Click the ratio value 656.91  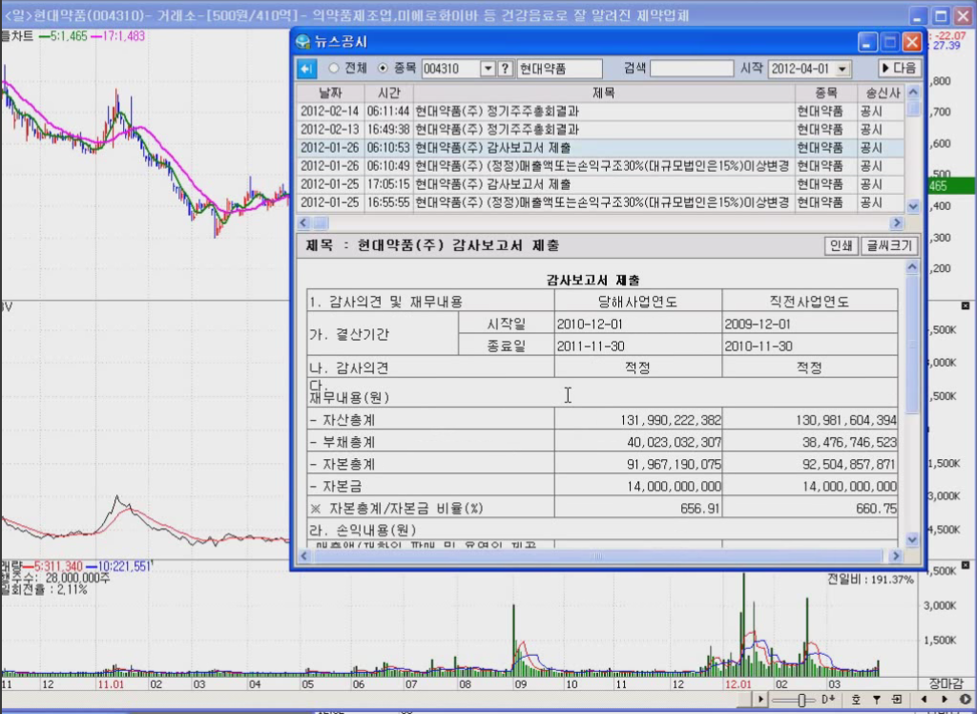700,509
